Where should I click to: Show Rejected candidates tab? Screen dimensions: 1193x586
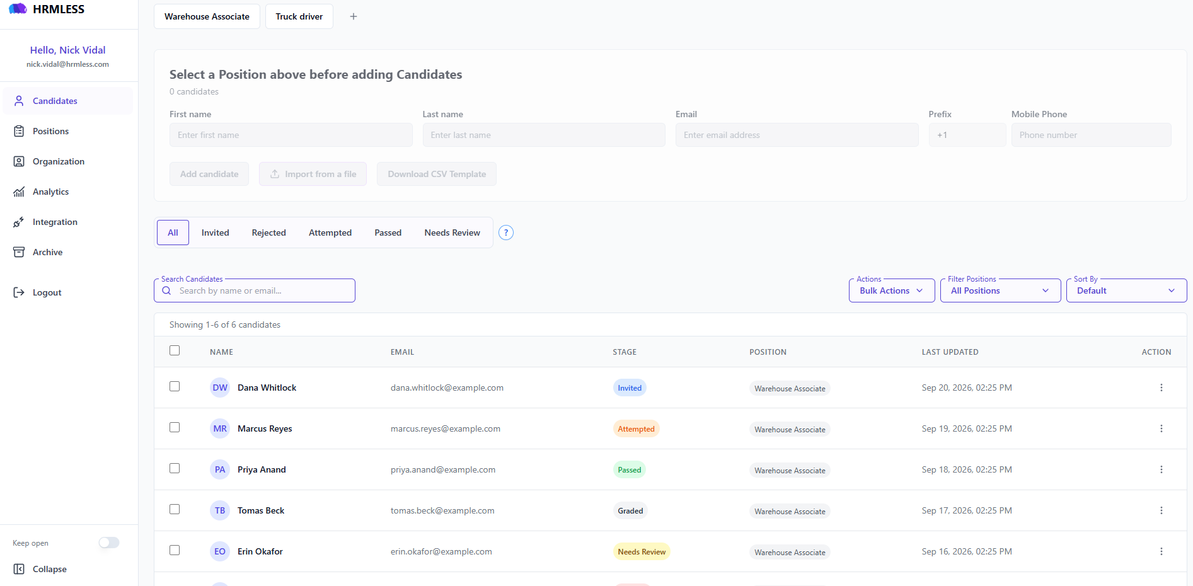click(269, 233)
